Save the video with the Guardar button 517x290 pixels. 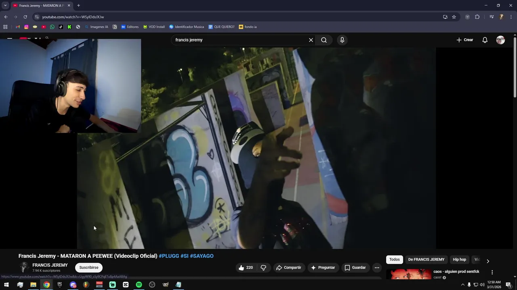click(355, 267)
